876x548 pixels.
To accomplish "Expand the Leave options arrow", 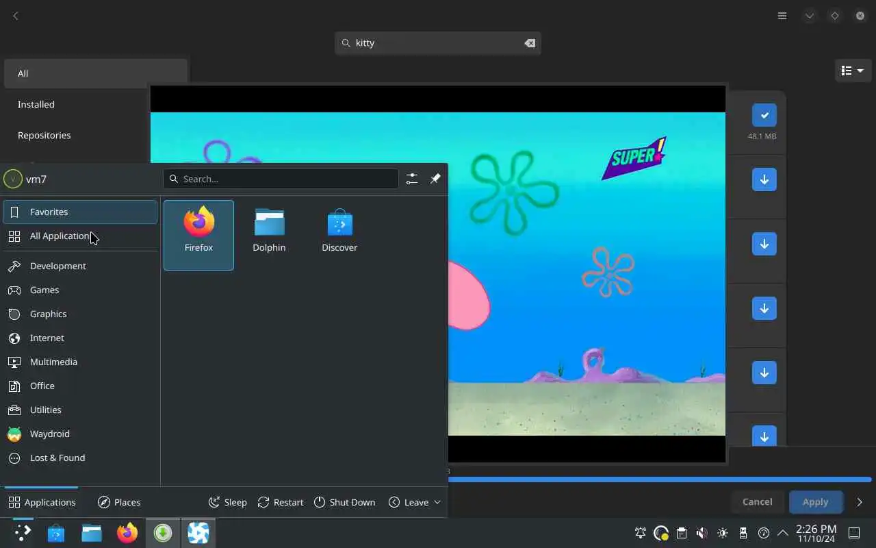I will pyautogui.click(x=437, y=502).
